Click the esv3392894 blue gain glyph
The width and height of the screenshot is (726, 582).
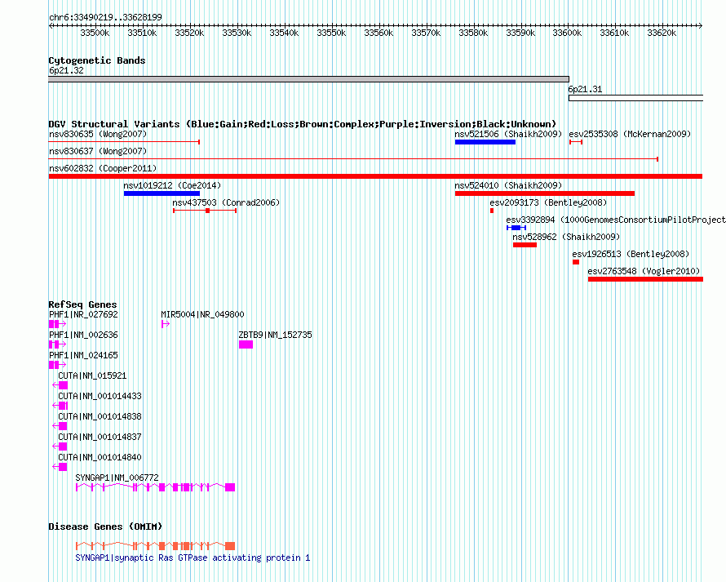[x=516, y=228]
